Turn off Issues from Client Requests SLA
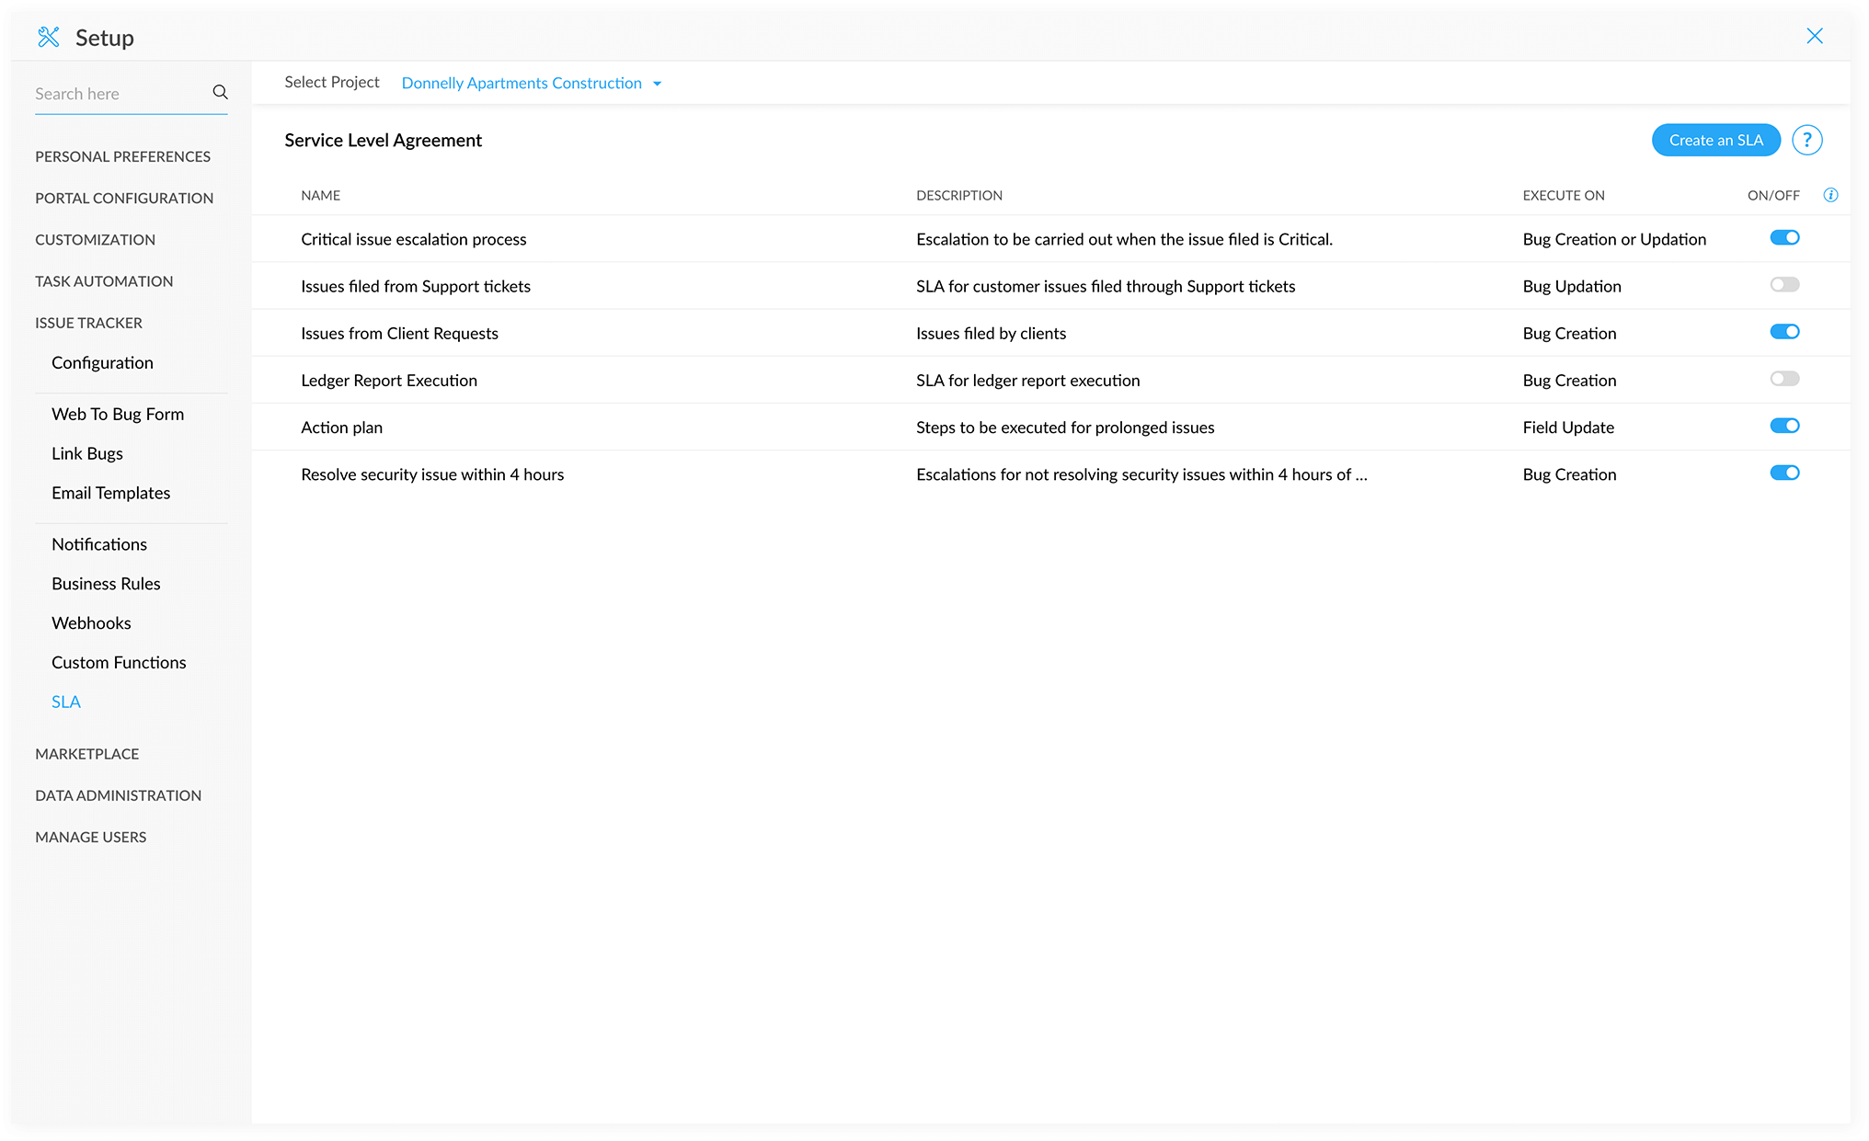 coord(1784,332)
